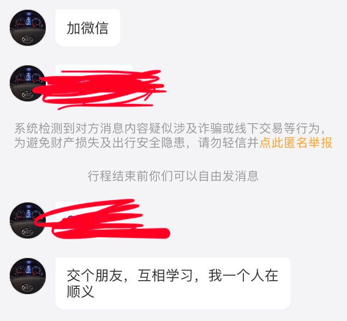Click car emblem inside the topmost avatar
The height and width of the screenshot is (321, 347).
27,39
